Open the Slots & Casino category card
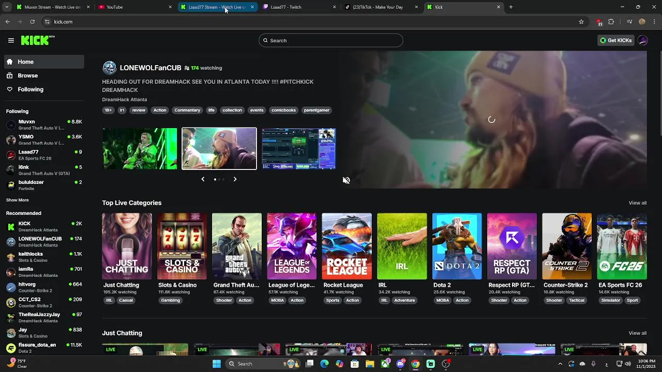The width and height of the screenshot is (662, 372). tap(182, 246)
